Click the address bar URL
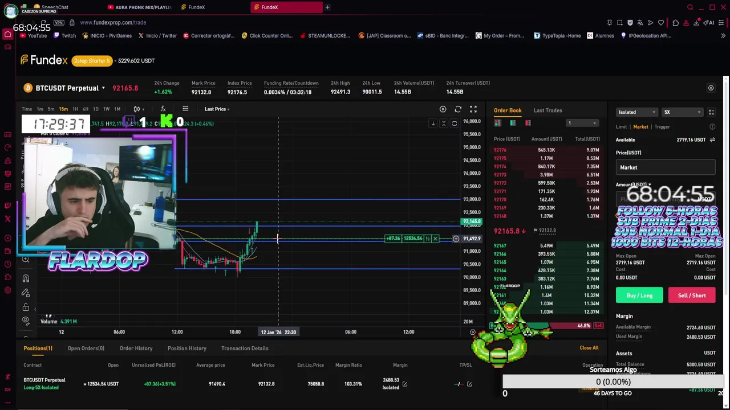 (x=113, y=22)
